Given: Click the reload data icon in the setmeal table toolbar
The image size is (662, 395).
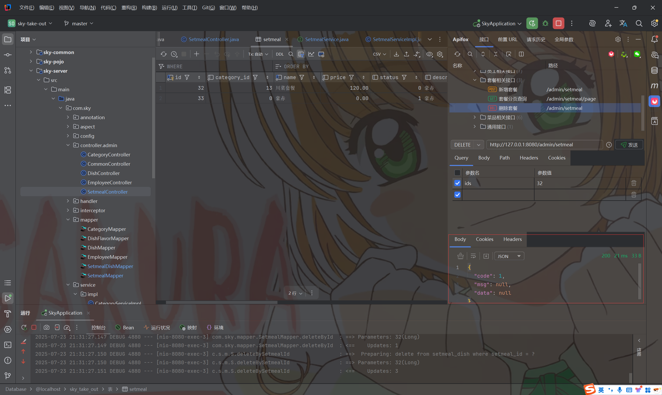Looking at the screenshot, I should (x=163, y=54).
